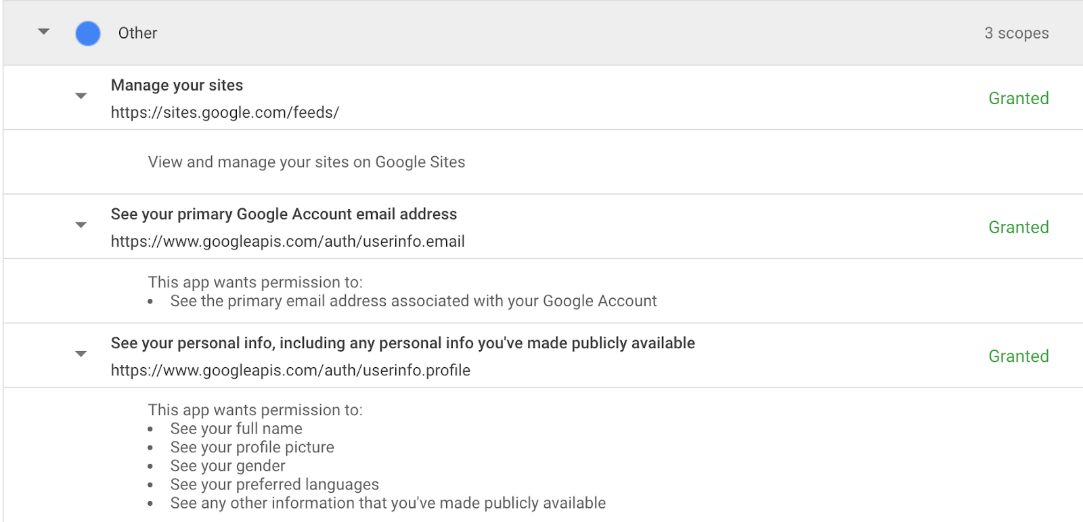Select the See your personal info heading
Image resolution: width=1083 pixels, height=522 pixels.
click(403, 343)
